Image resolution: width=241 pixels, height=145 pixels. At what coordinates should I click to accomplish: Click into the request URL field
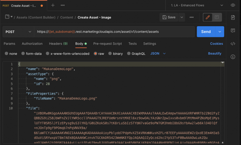114,32
